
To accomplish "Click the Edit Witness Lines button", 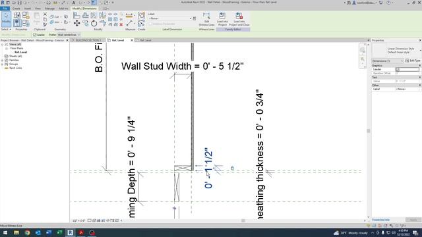I will [206, 19].
